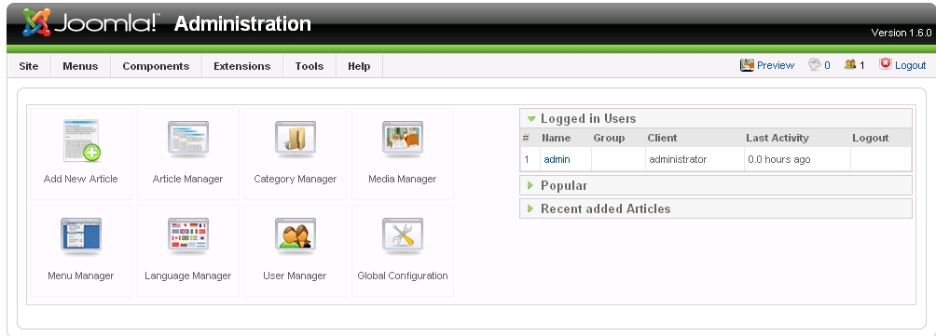
Task: Click the Global Configuration label
Action: [403, 276]
